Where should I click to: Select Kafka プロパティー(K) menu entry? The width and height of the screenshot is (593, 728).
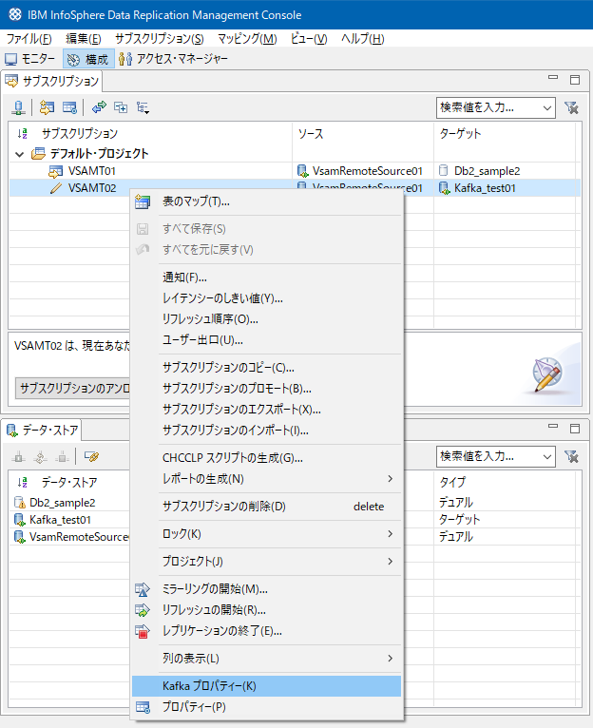[266, 686]
